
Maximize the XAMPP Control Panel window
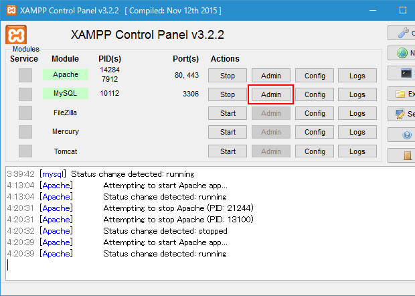click(402, 10)
